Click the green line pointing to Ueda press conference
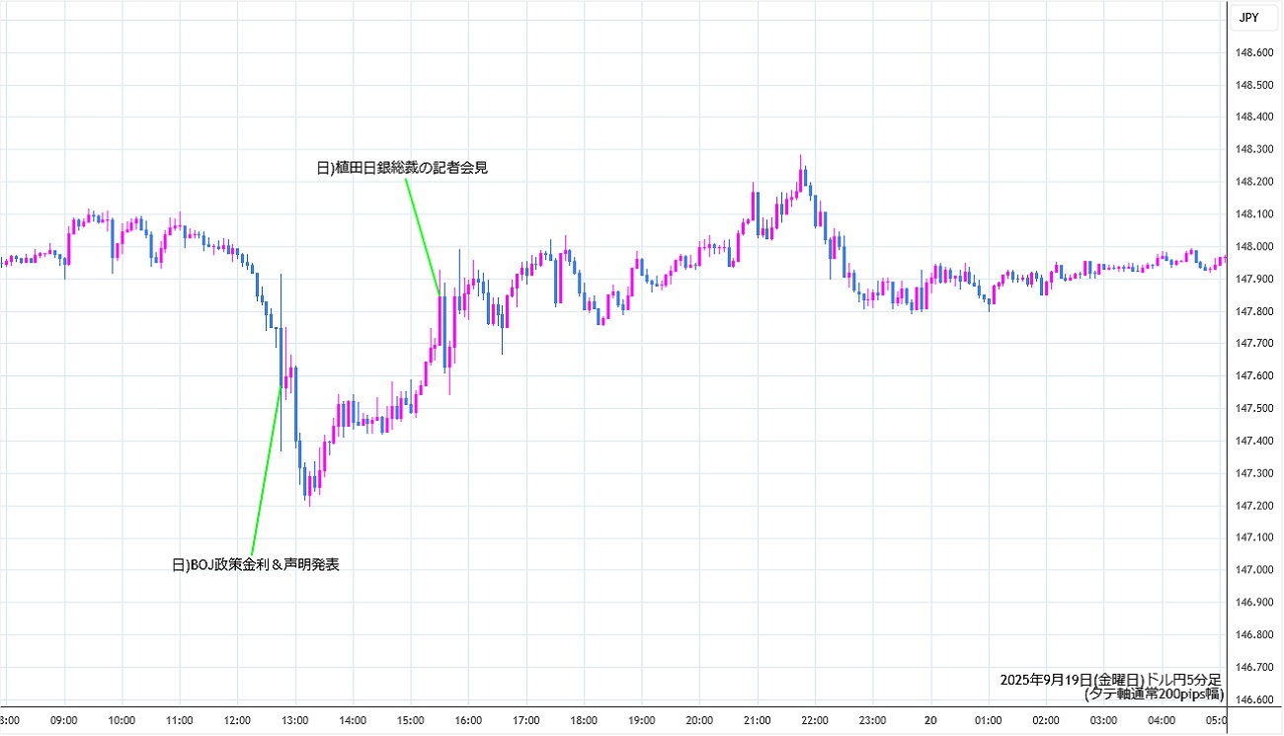The width and height of the screenshot is (1284, 736). [x=425, y=235]
